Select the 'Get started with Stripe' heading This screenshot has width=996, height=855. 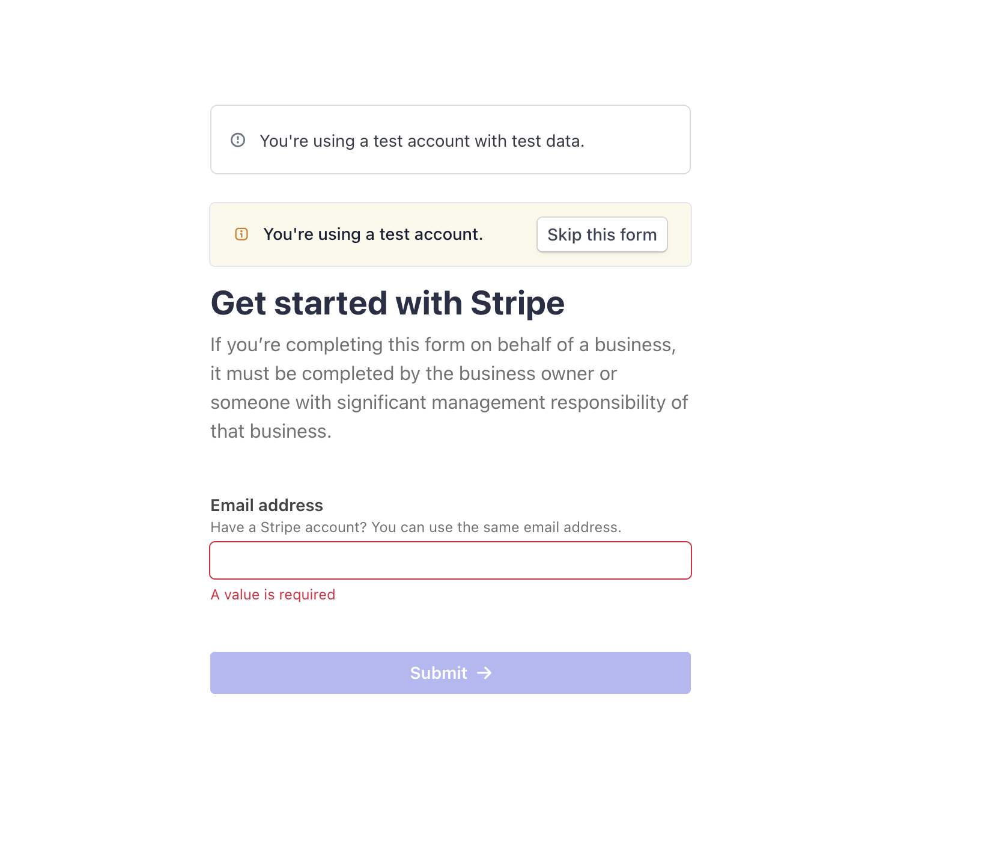point(387,303)
